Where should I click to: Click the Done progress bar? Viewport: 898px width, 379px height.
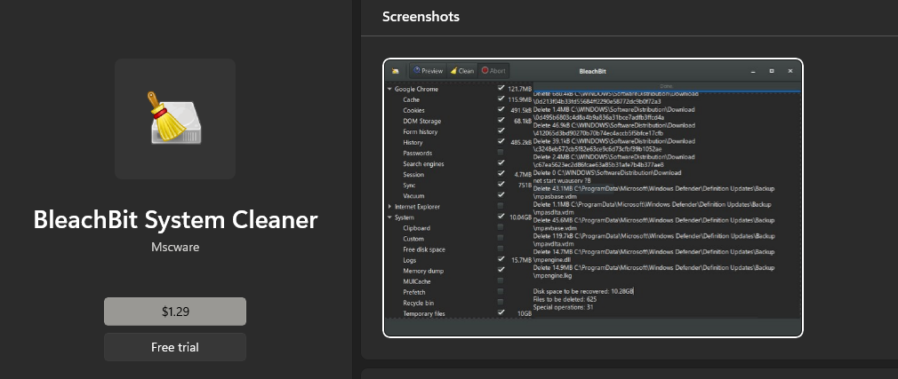click(666, 86)
